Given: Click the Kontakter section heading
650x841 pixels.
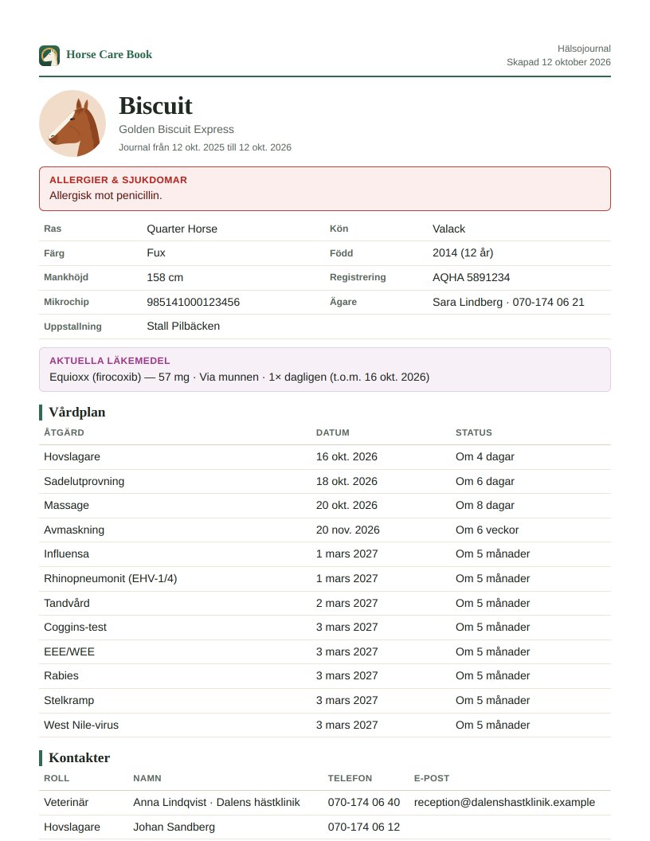Looking at the screenshot, I should coord(79,758).
